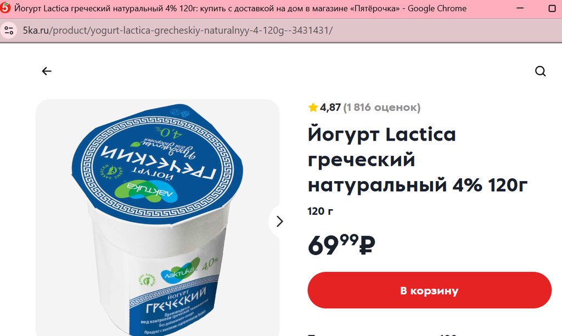Go back using the left arrow
This screenshot has width=562, height=336.
pos(47,71)
